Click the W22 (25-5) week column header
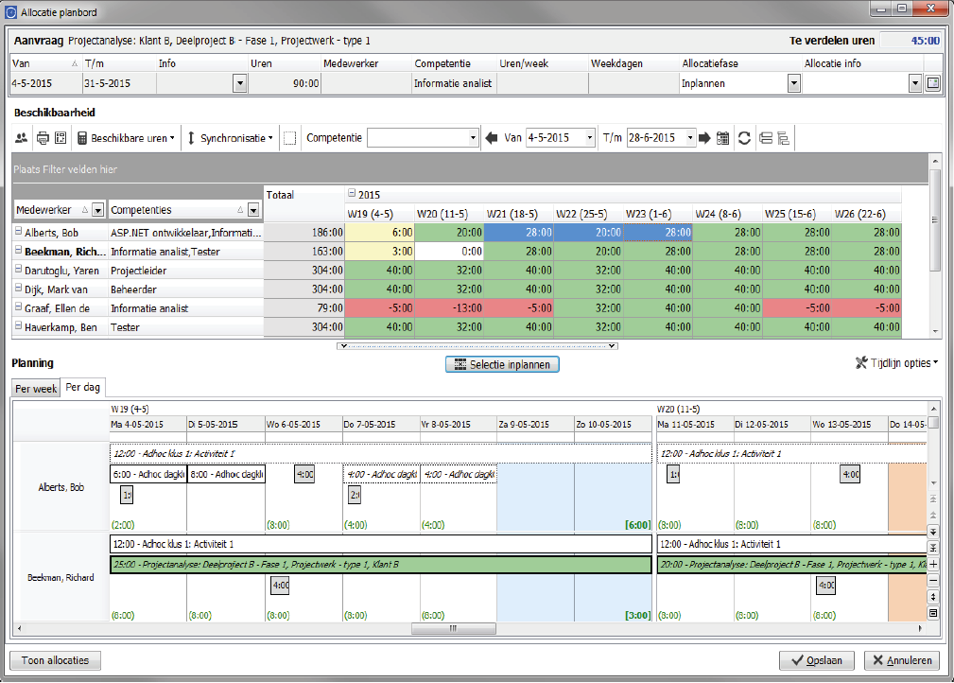Viewport: 954px width, 683px height. tap(588, 215)
